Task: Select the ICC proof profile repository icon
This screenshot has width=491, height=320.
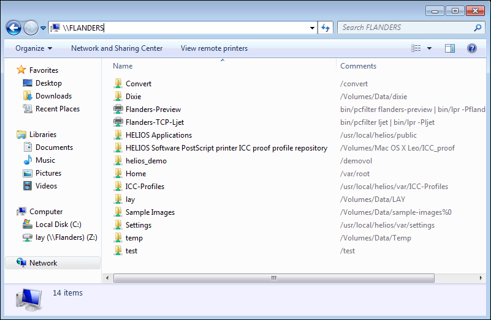Action: (118, 147)
